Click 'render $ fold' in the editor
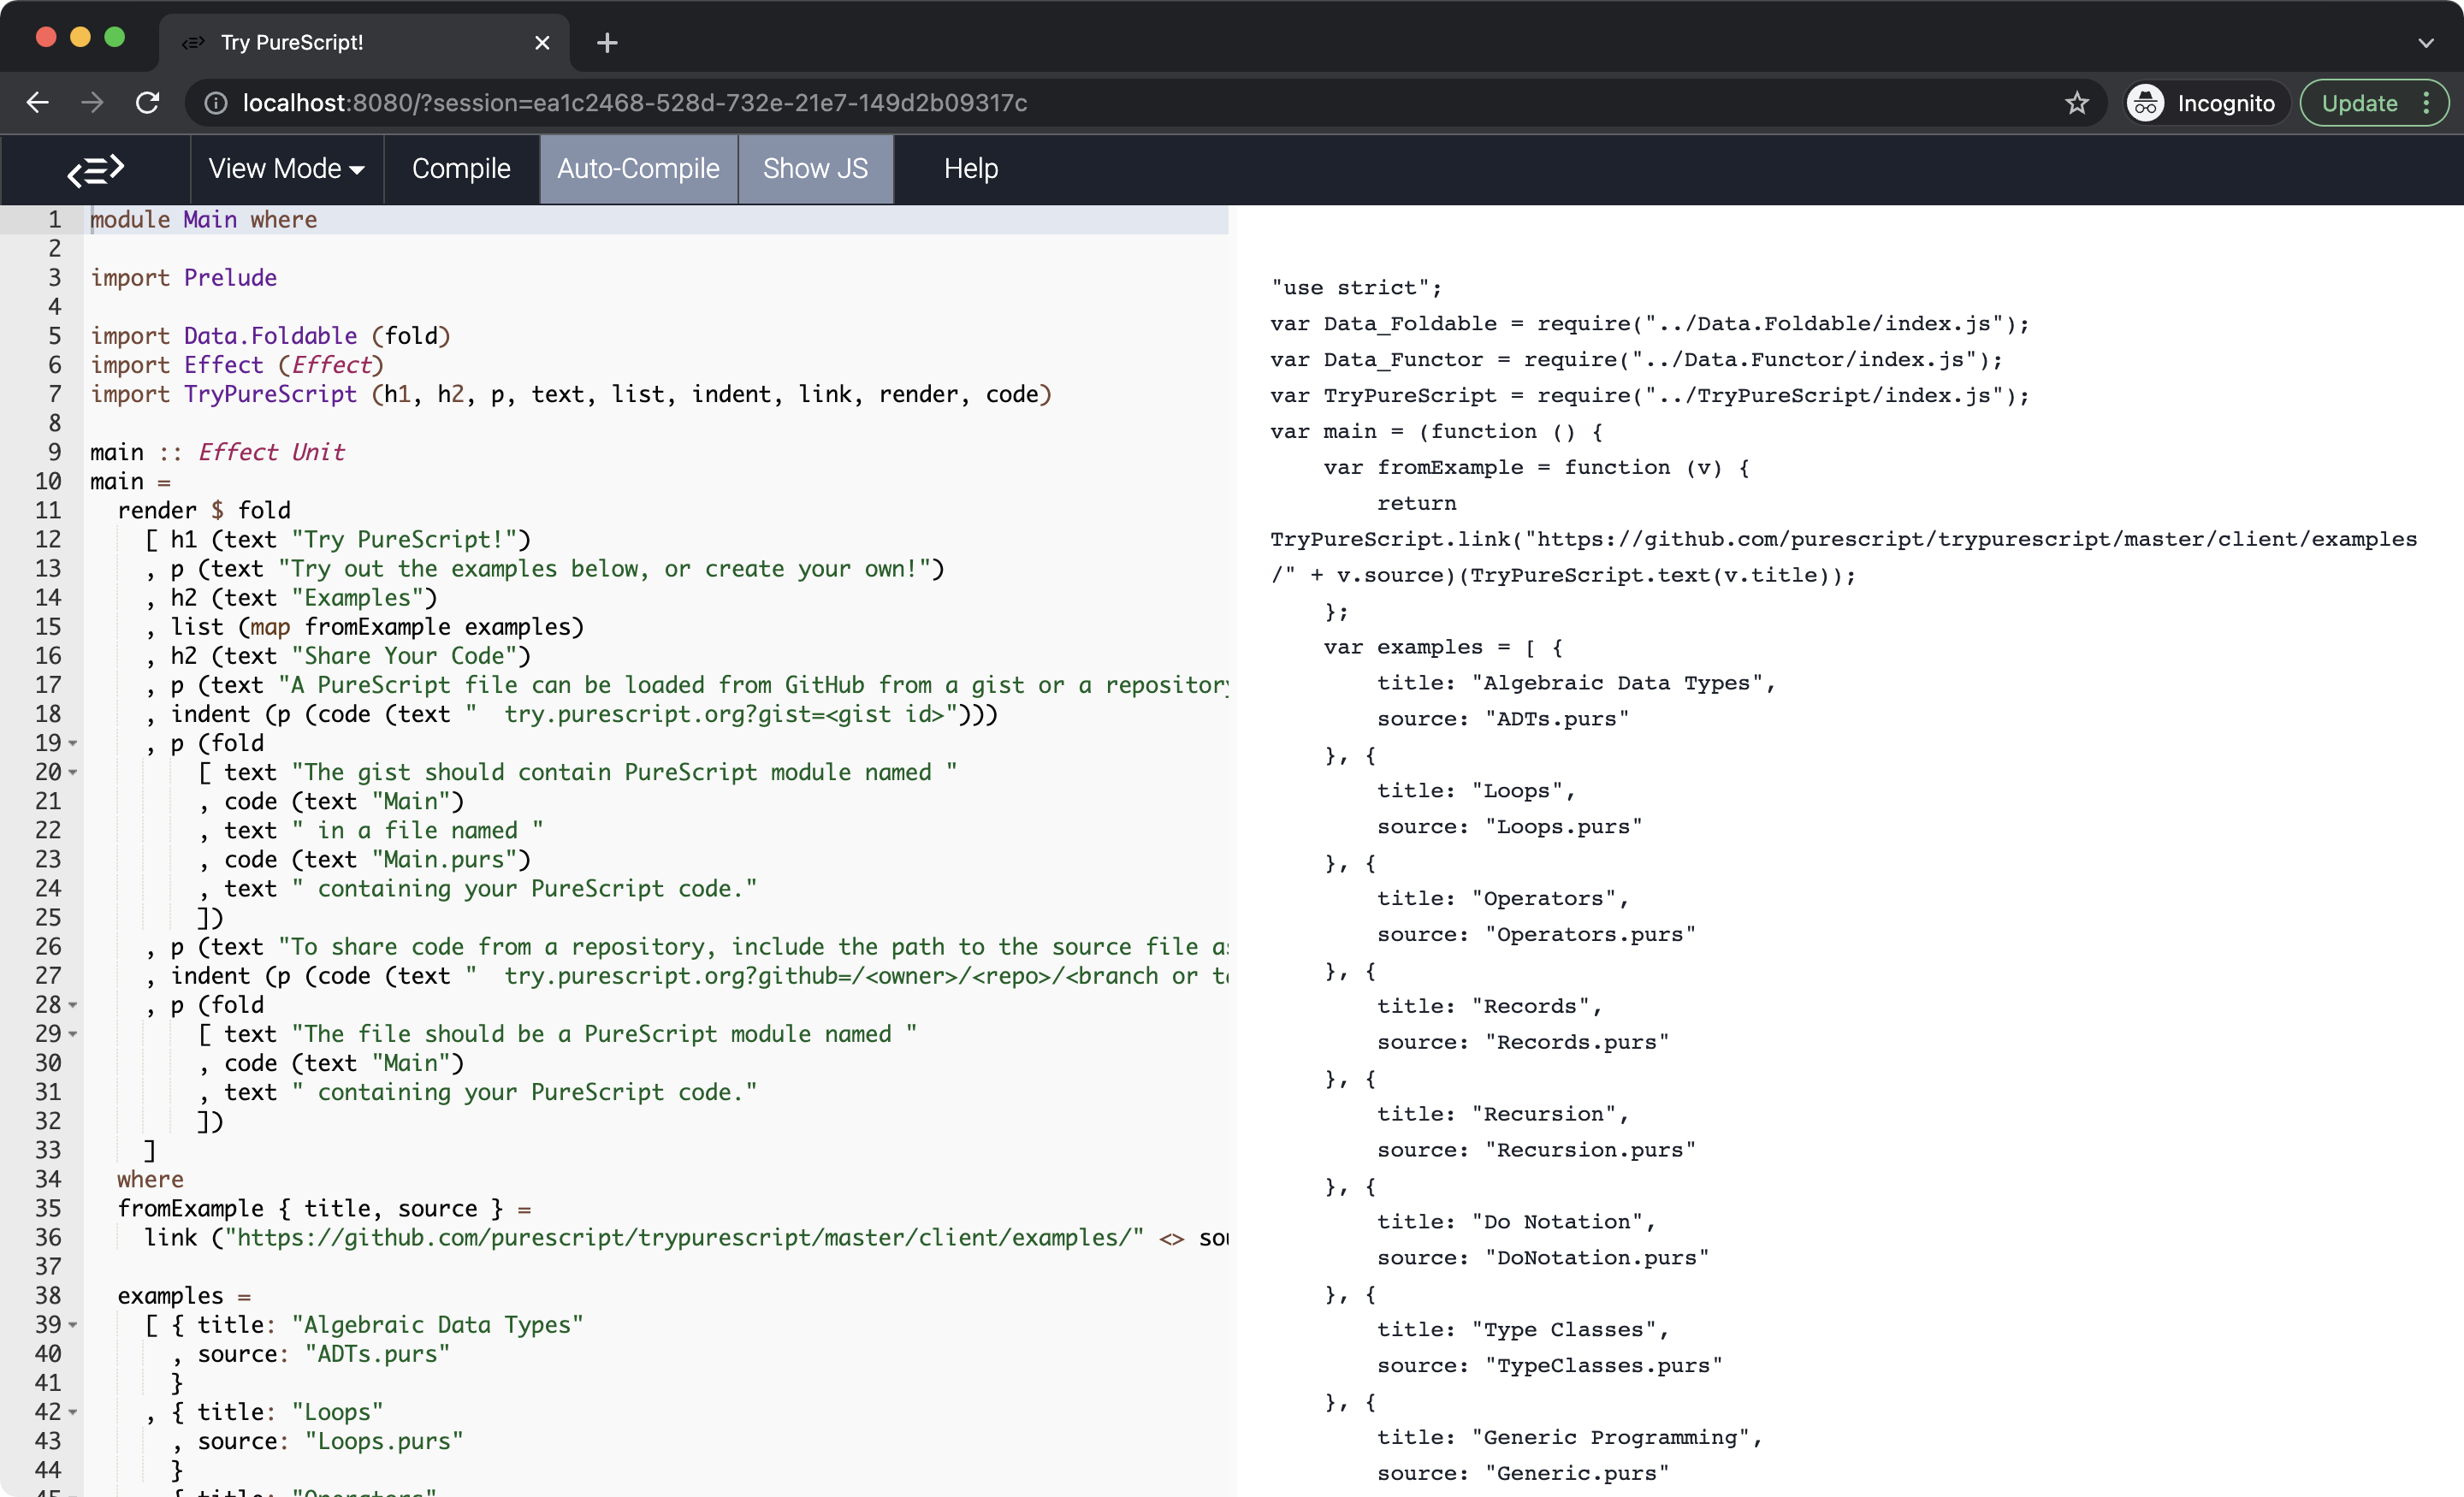The width and height of the screenshot is (2464, 1497). coord(204,511)
